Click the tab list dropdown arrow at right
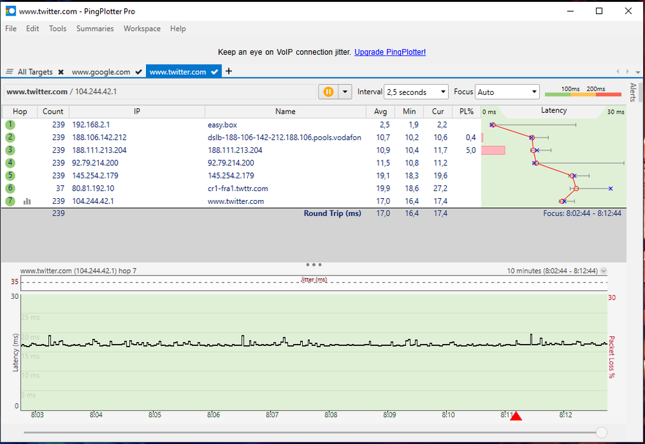645x444 pixels. (x=638, y=72)
